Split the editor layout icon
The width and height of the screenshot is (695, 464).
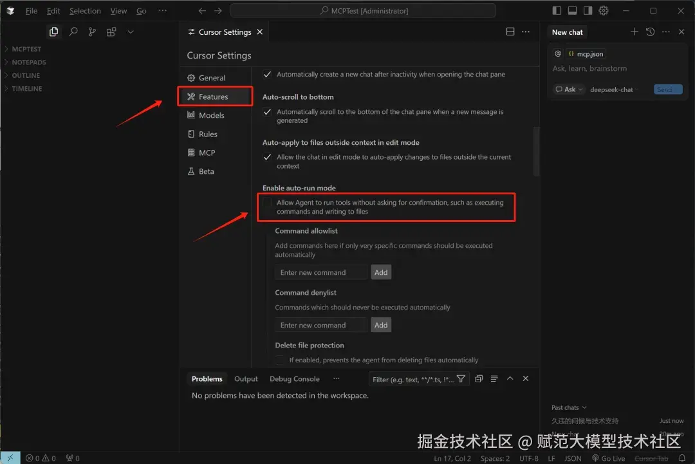510,32
